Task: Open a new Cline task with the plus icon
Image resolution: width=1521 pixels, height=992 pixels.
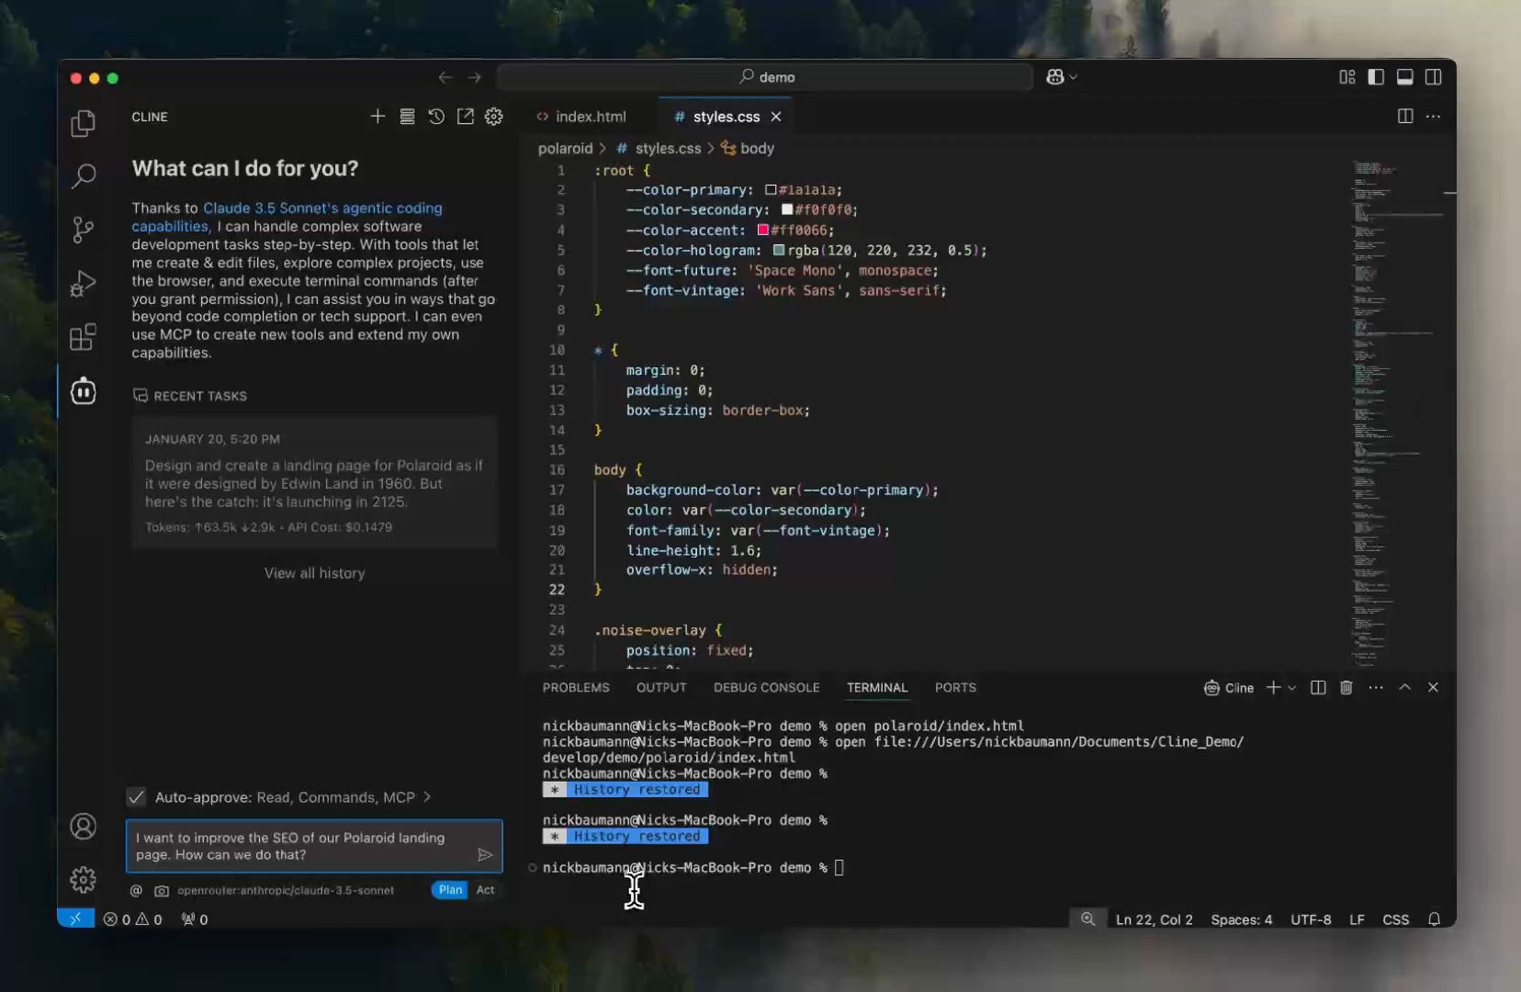Action: (377, 117)
